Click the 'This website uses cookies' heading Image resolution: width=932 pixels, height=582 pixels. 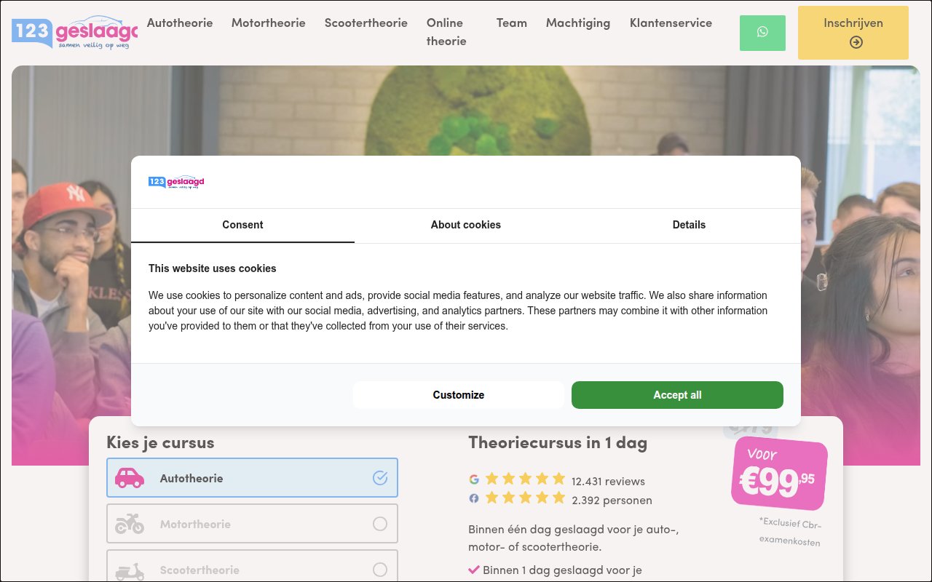[x=213, y=268]
